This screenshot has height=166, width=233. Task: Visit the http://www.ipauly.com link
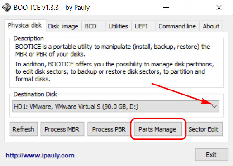(40, 155)
